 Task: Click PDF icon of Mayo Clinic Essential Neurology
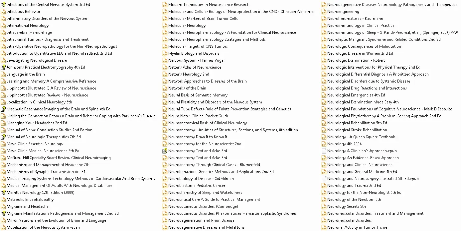[3, 144]
